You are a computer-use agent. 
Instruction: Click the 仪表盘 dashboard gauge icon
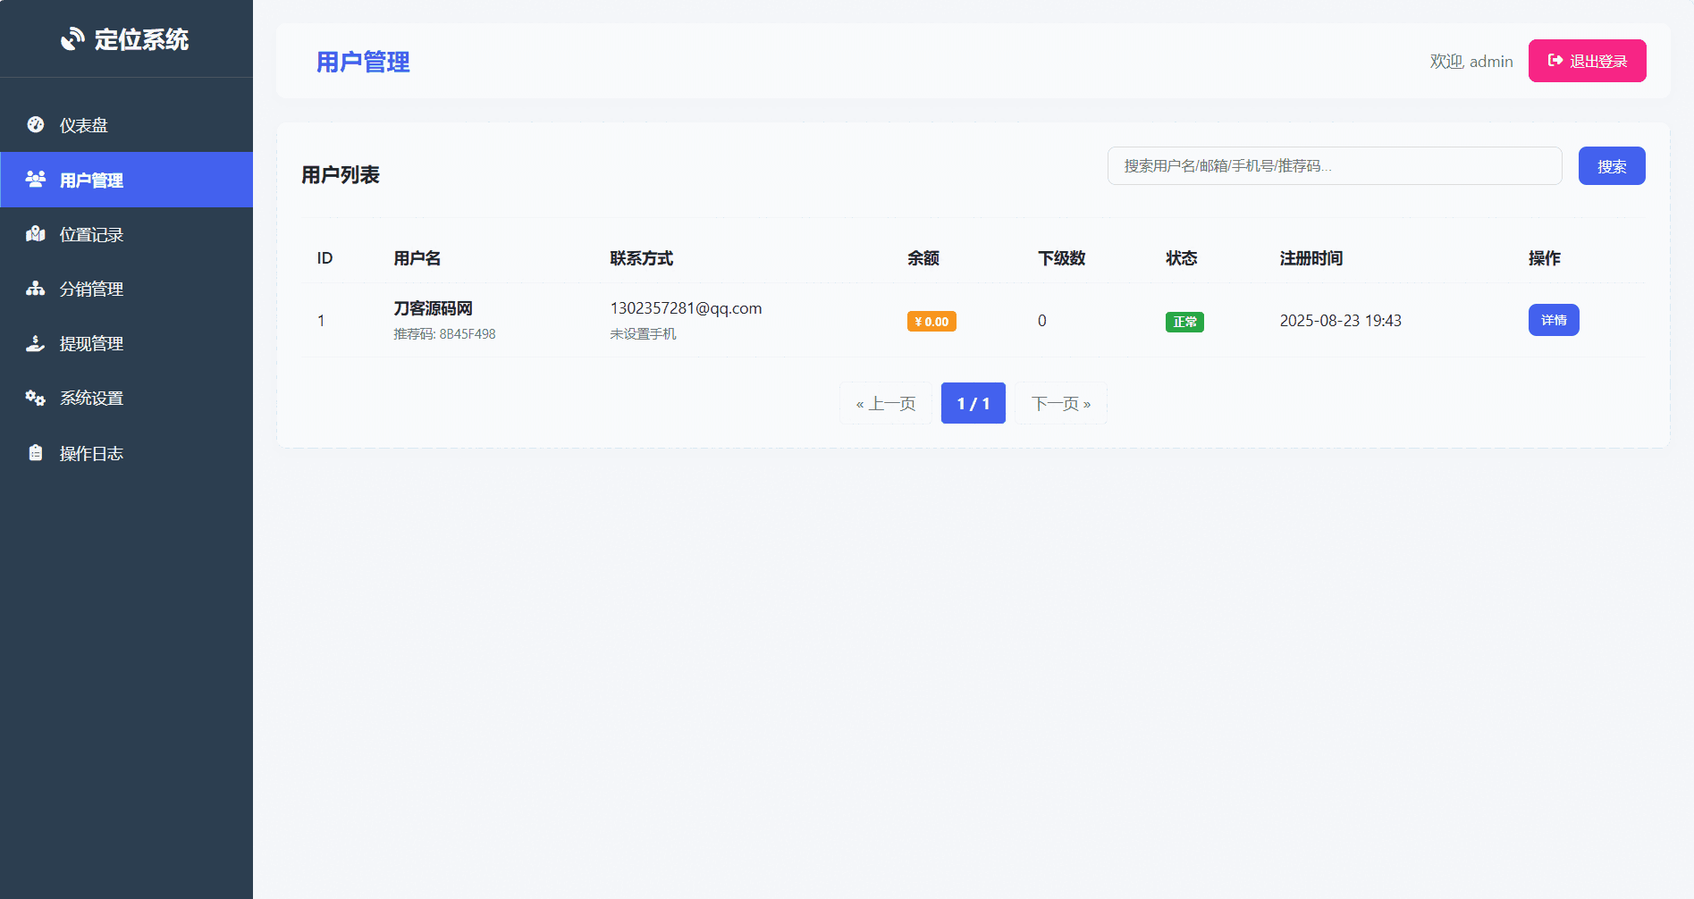(x=36, y=125)
